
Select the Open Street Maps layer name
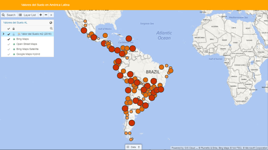(x=27, y=44)
